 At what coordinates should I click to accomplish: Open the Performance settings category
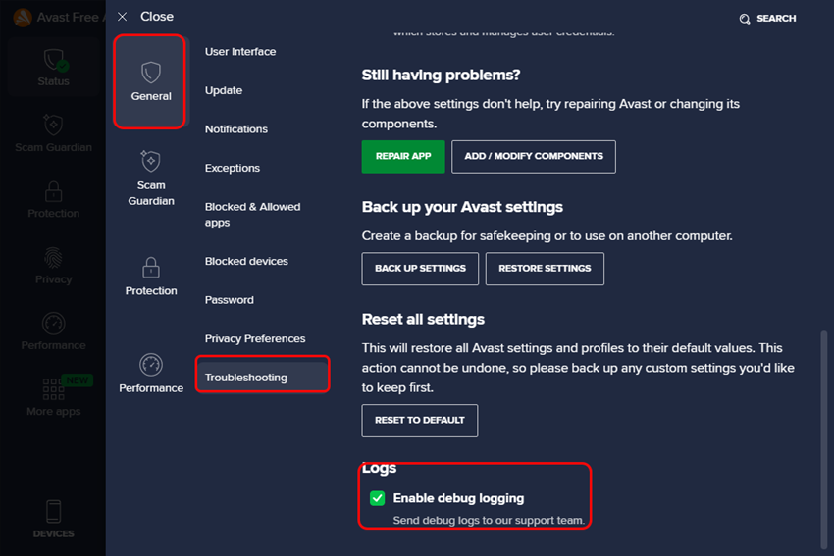coord(151,374)
